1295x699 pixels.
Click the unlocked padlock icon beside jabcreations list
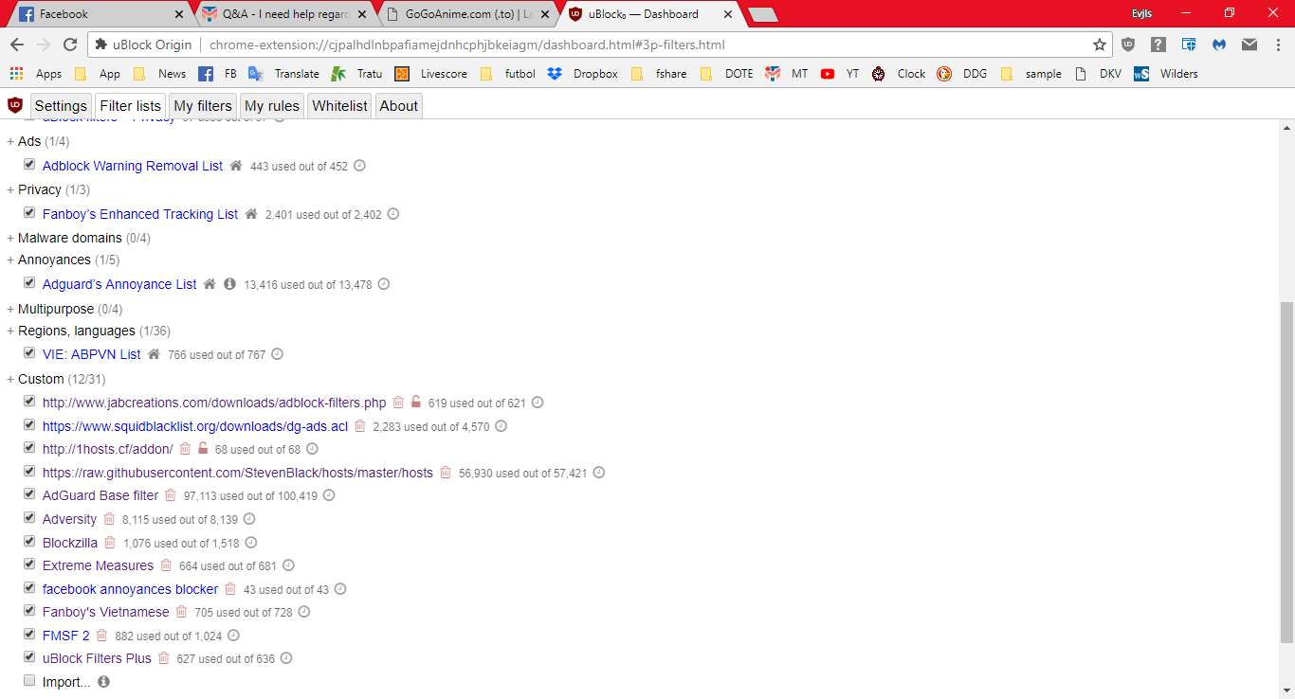click(416, 403)
